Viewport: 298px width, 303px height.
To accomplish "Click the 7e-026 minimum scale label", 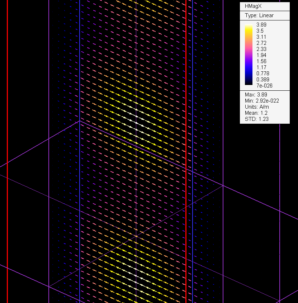I will pyautogui.click(x=264, y=86).
